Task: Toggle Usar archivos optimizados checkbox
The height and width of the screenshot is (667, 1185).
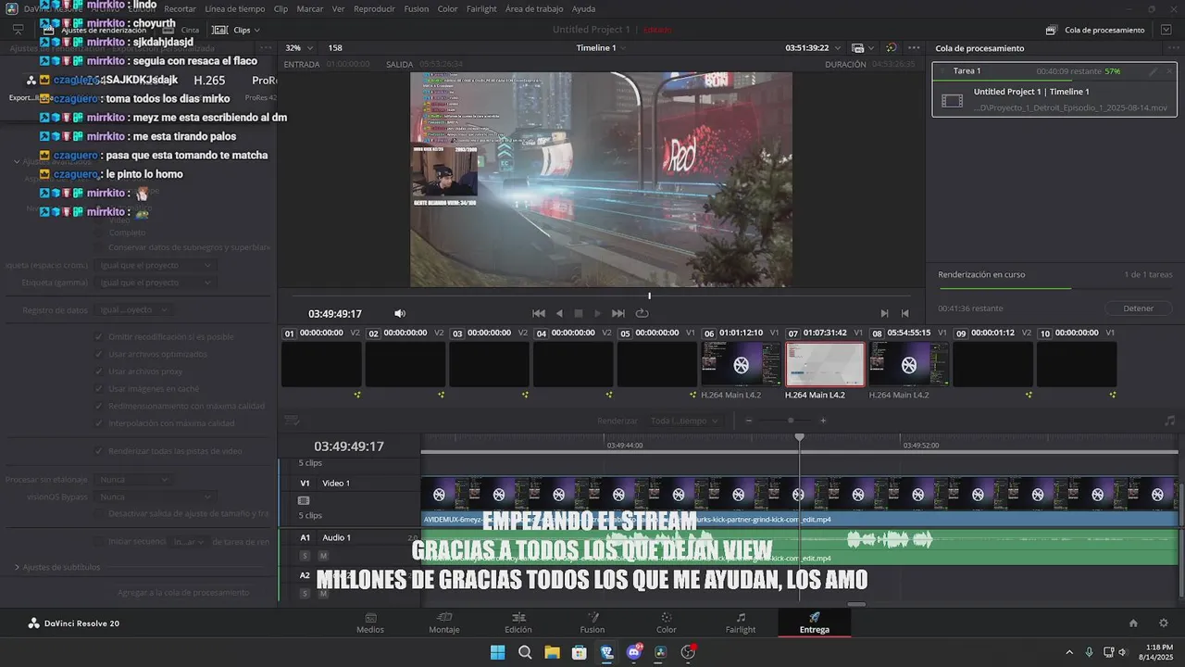Action: coord(99,354)
